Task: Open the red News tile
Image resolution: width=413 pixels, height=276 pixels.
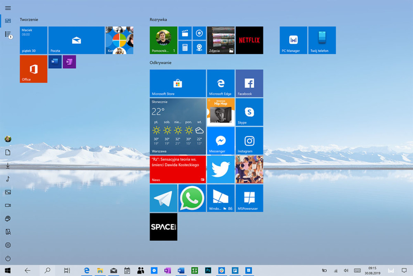Action: 178,169
